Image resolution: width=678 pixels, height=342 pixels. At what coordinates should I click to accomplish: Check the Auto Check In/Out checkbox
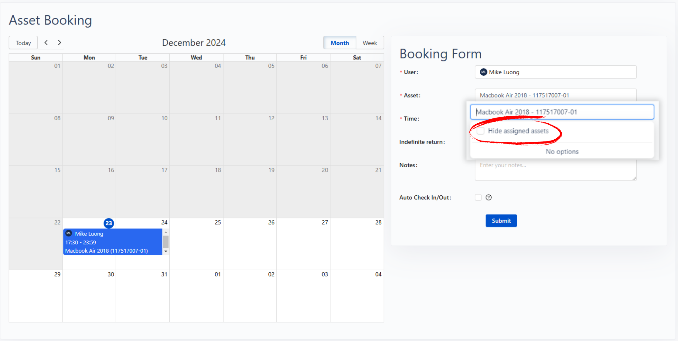pos(478,197)
